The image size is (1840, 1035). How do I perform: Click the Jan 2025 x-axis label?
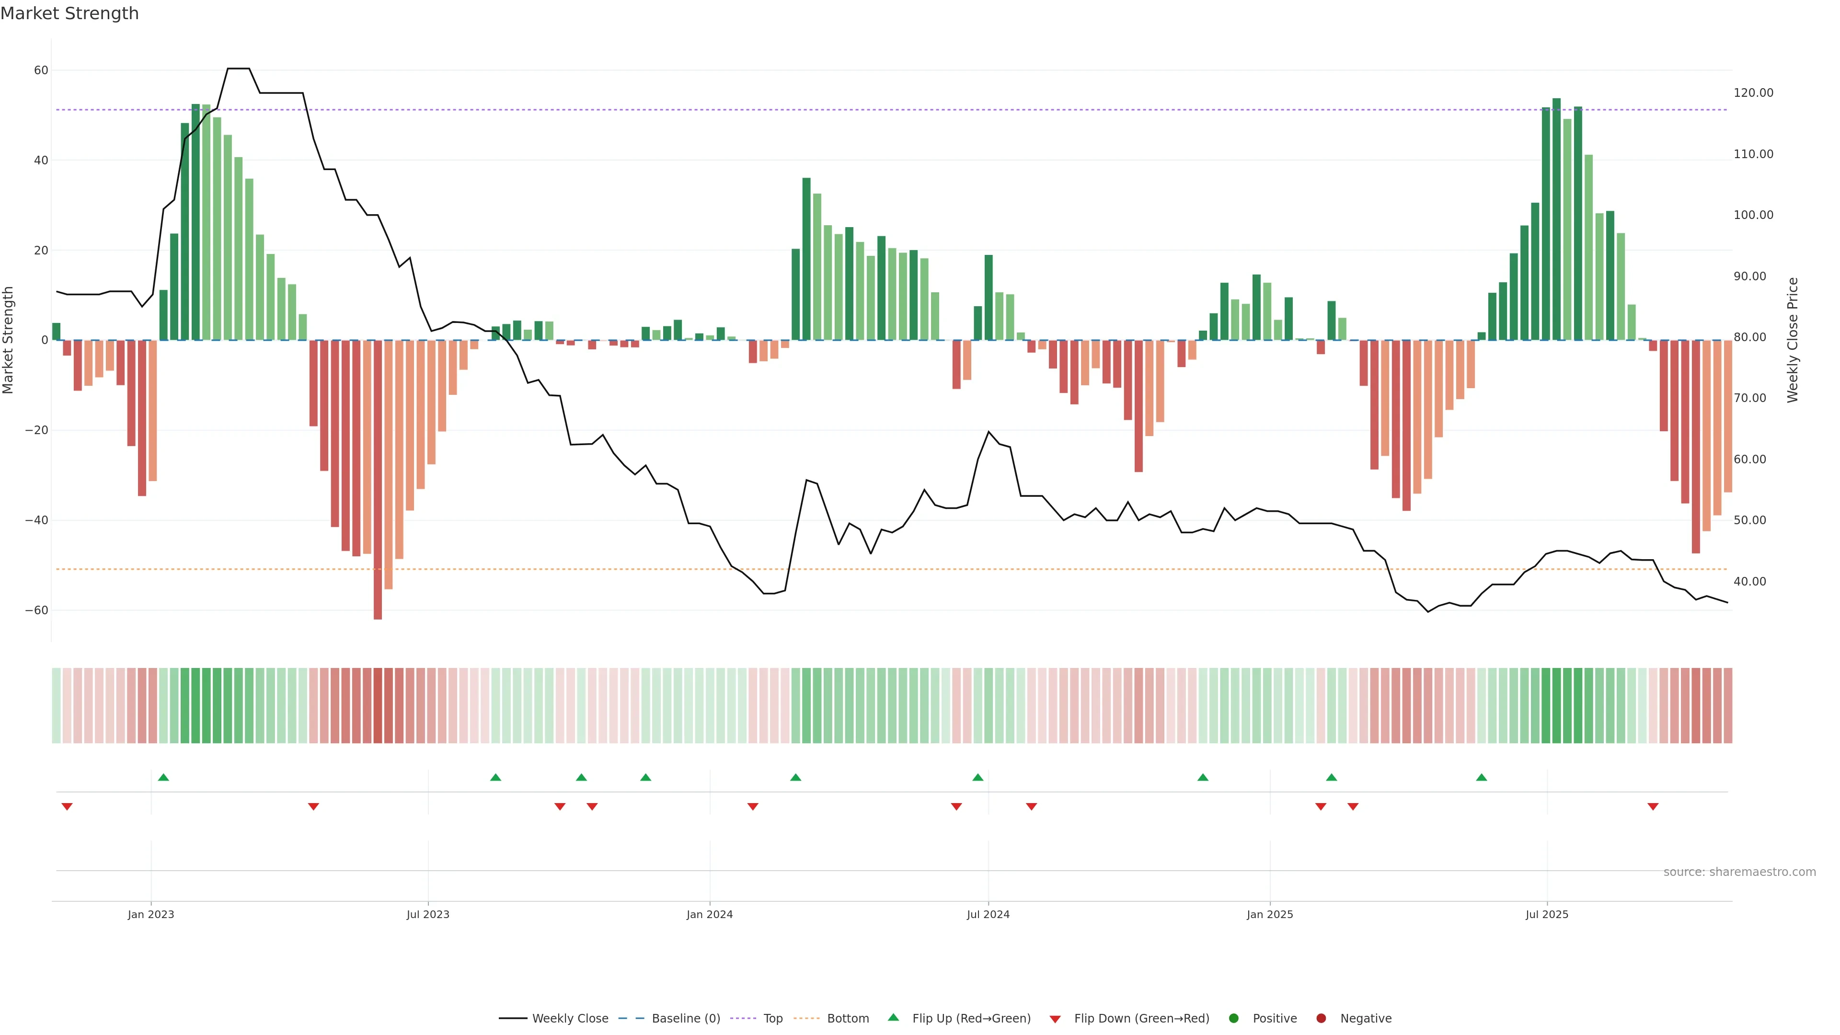(1270, 914)
